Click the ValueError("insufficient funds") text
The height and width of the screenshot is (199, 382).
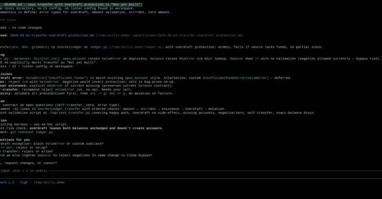pos(57,78)
